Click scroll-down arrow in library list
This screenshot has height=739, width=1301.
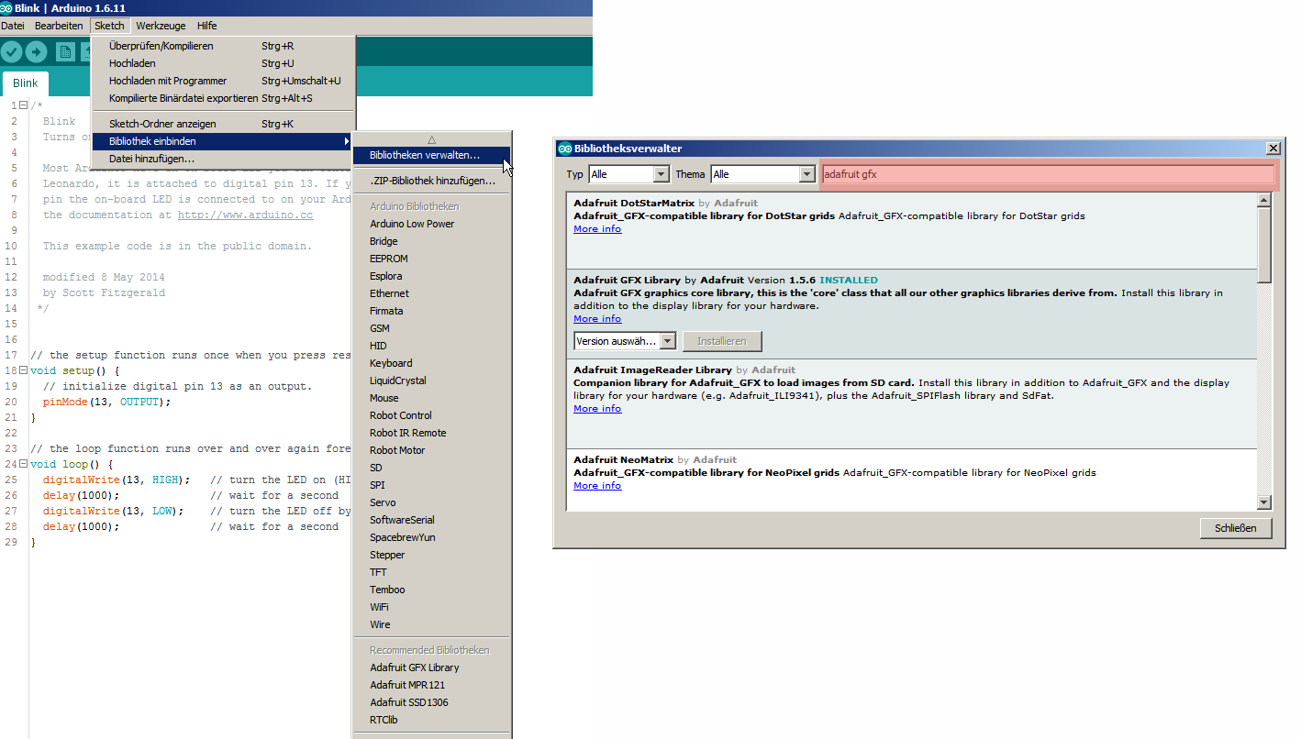click(x=1264, y=502)
